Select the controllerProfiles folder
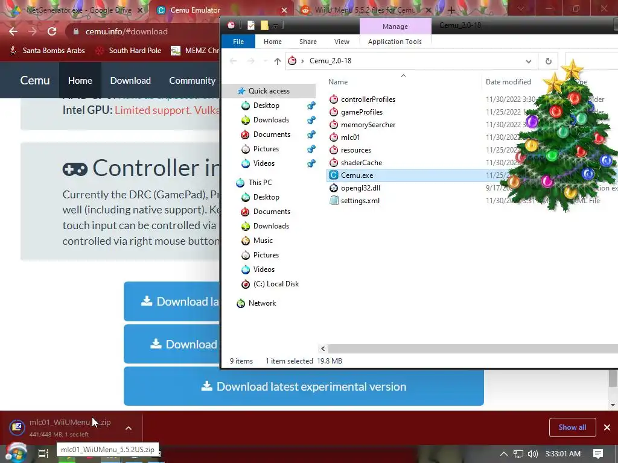Image resolution: width=618 pixels, height=463 pixels. tap(368, 99)
